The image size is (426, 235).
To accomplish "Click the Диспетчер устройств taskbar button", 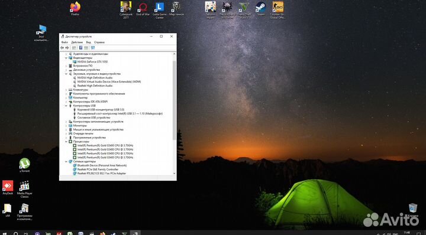I will coord(135,233).
